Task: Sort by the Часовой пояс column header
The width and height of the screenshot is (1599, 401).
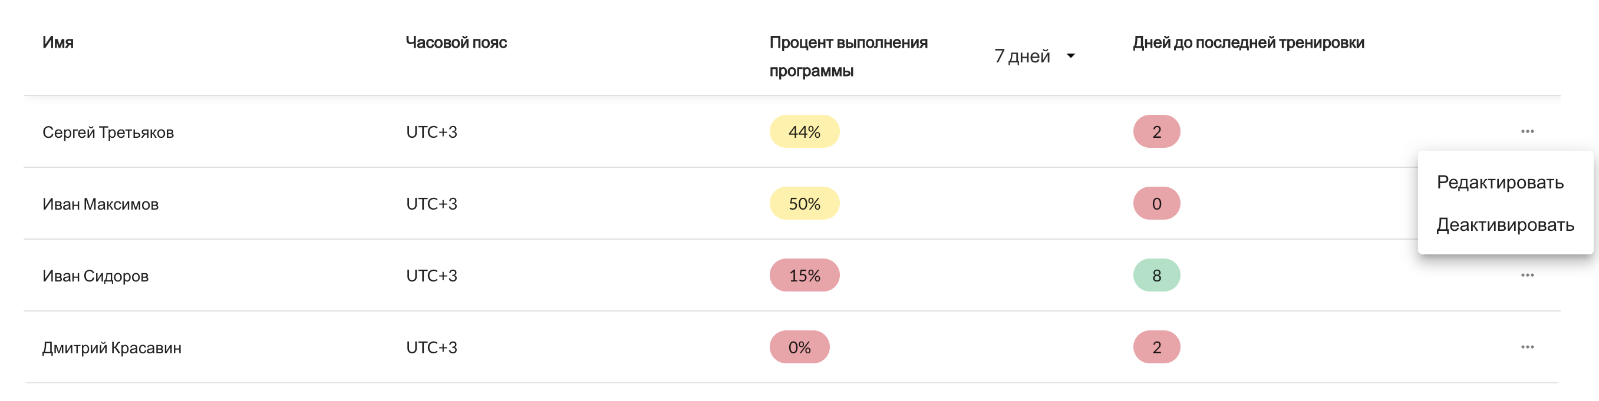Action: 456,43
